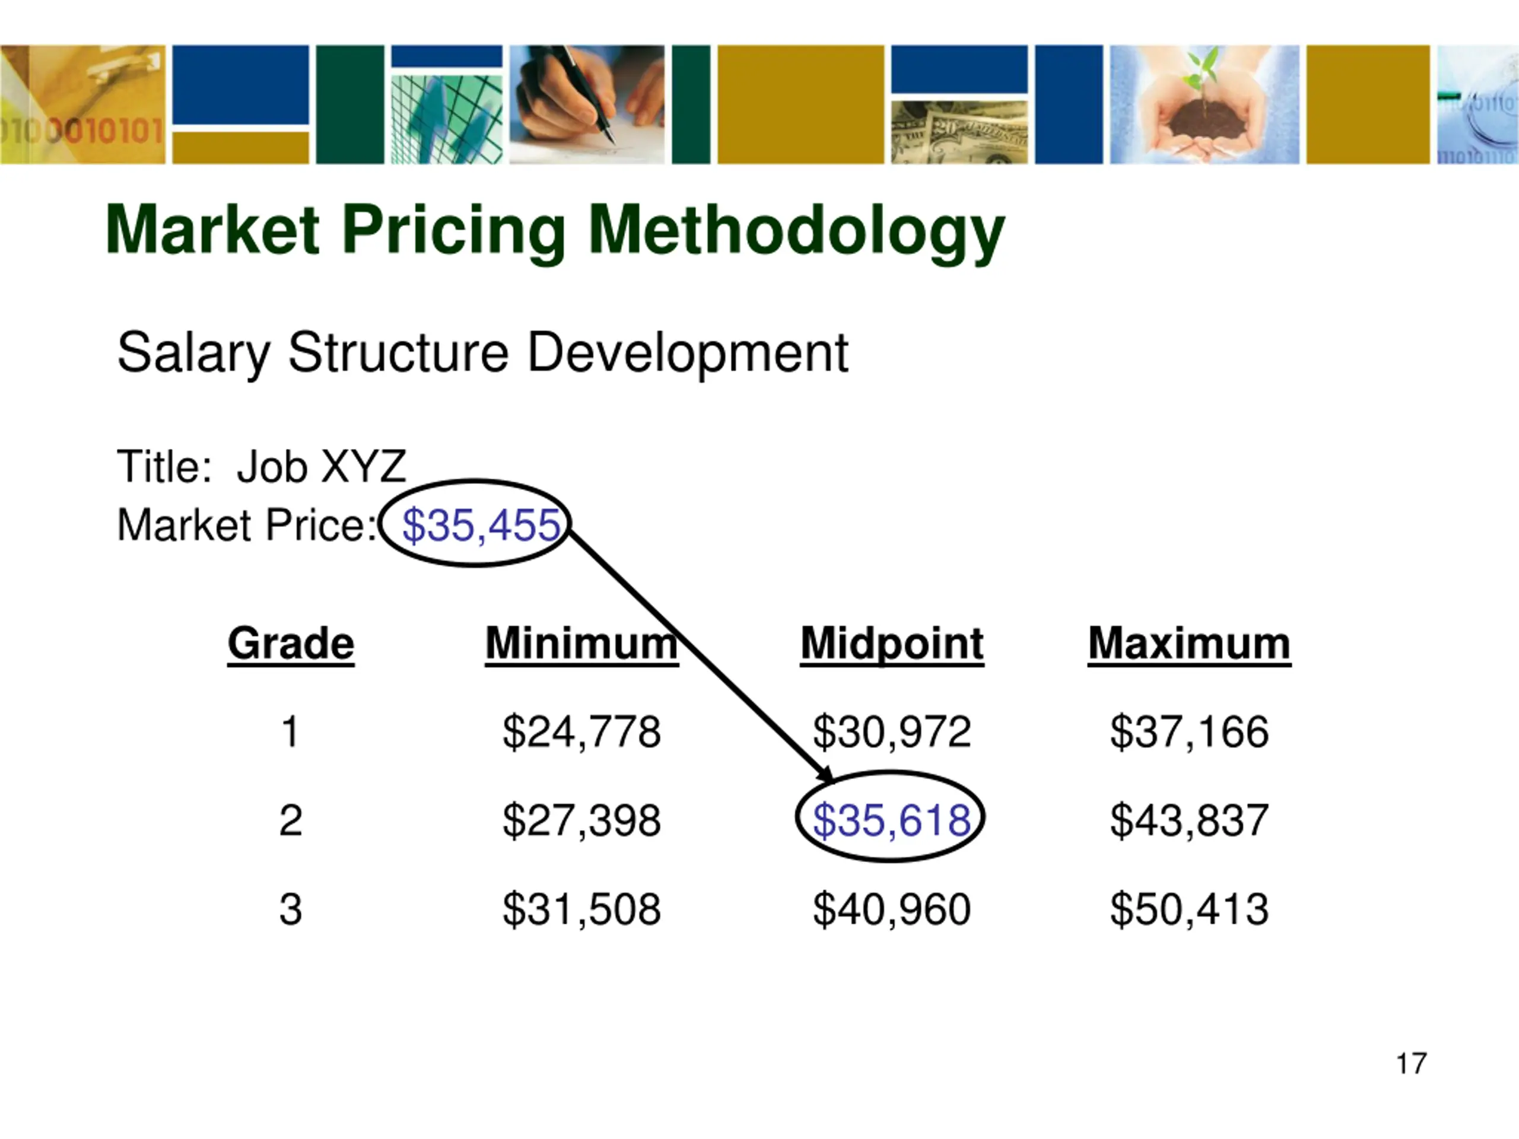Screen dimensions: 1519x1139
Task: Click the binary code image at left
Action: [x=82, y=104]
